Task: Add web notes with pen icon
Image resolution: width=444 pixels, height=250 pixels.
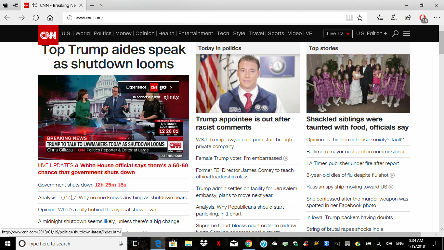Action: point(394,18)
